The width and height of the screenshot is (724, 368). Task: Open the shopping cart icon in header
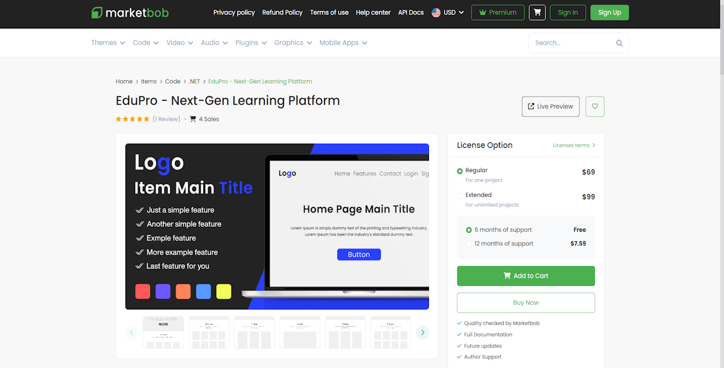536,13
